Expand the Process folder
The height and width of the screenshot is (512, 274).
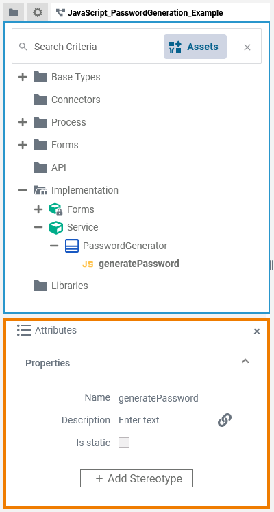pyautogui.click(x=23, y=122)
